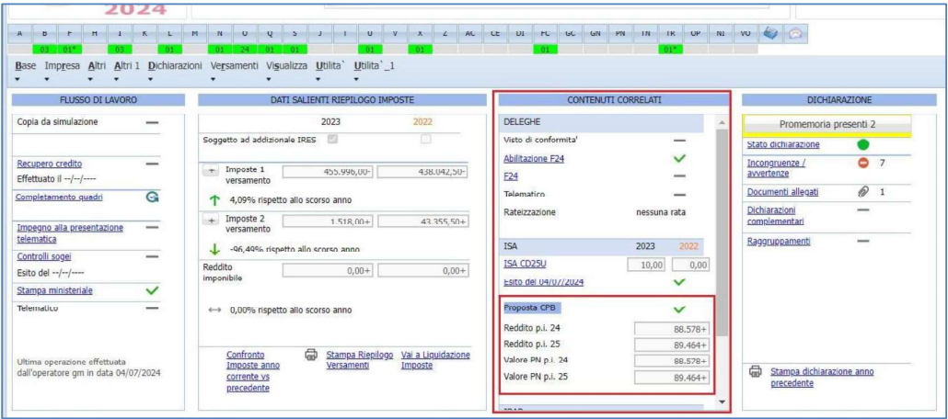Switch to quadro tab VO
This screenshot has height=419, width=948.
[x=745, y=34]
